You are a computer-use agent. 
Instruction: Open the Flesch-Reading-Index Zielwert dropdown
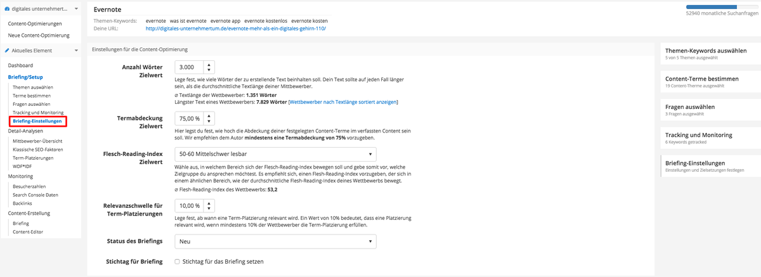[x=275, y=154]
